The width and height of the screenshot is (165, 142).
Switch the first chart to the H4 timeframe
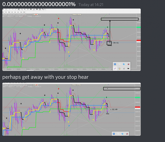(x=15, y=12)
